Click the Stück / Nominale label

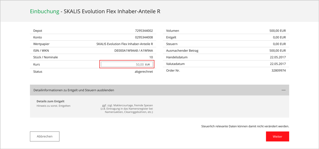click(x=46, y=57)
